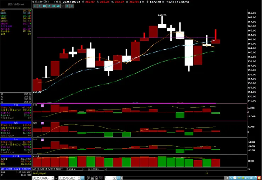Switch to the 1-minute period
This screenshot has width=262, height=180.
pos(35,6)
